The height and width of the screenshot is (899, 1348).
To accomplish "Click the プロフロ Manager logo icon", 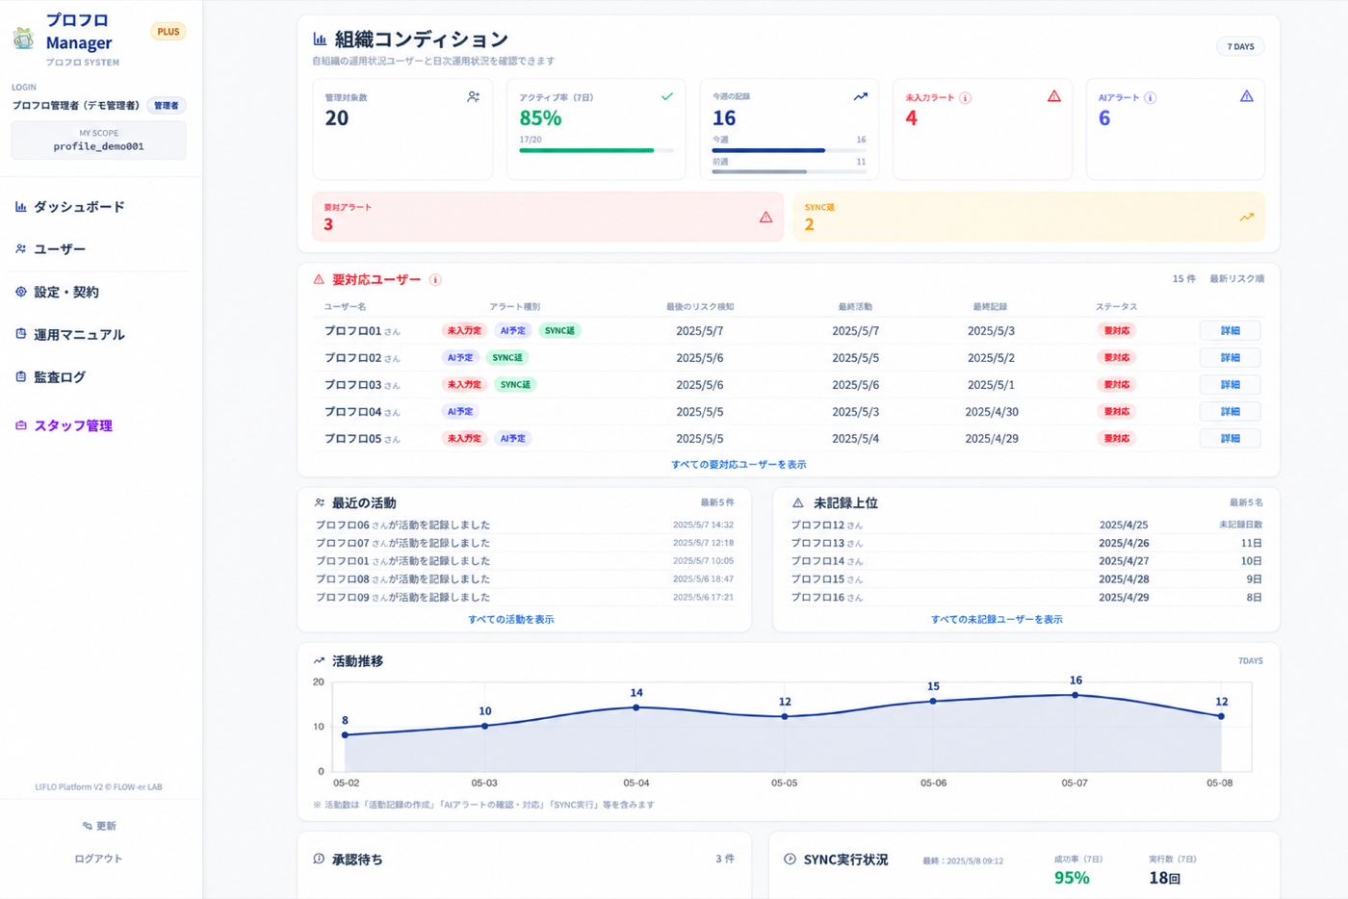I will coord(23,39).
